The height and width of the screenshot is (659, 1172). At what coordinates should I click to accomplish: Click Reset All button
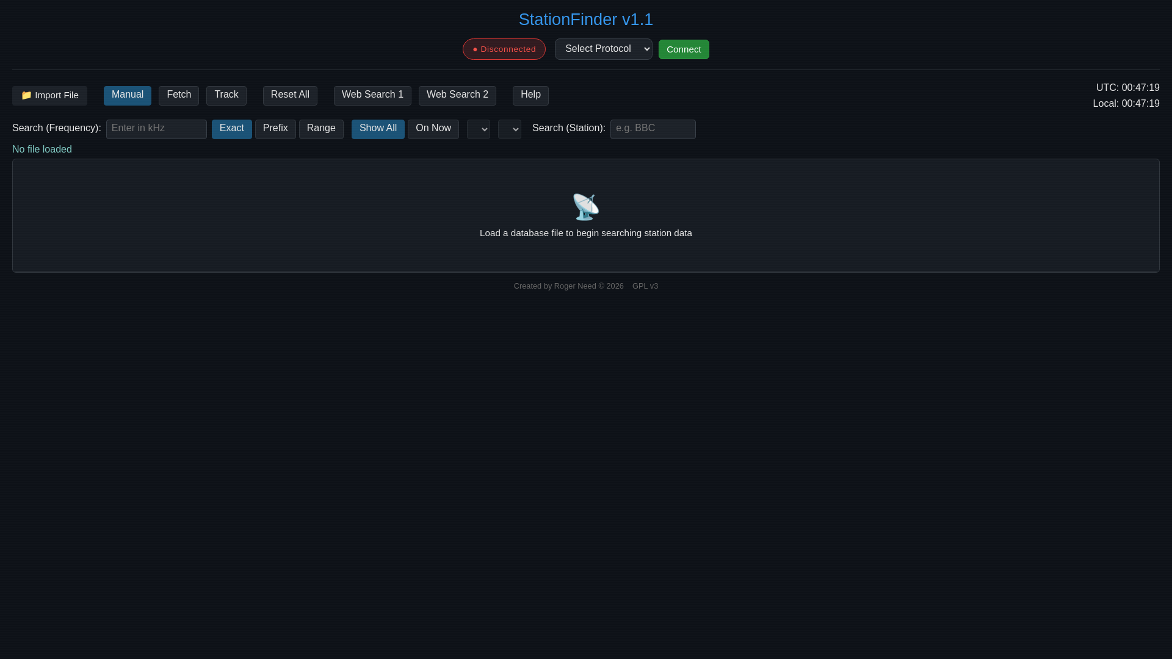click(x=290, y=95)
